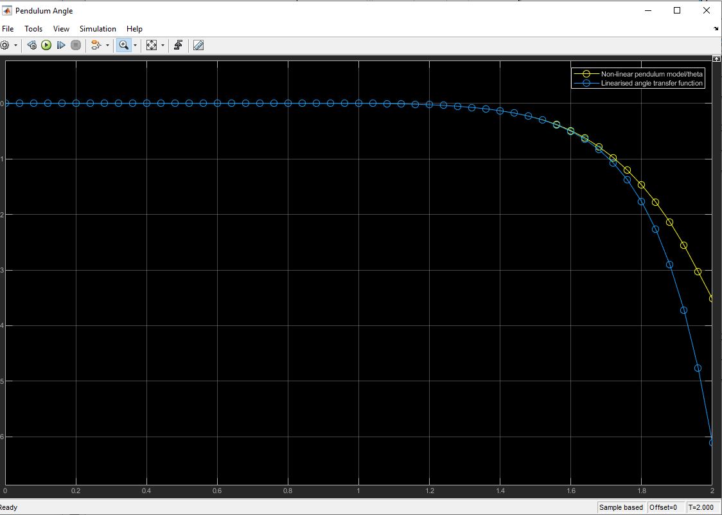Viewport: 722px width, 515px height.
Task: Click the 'Ready' status text
Action: point(8,507)
